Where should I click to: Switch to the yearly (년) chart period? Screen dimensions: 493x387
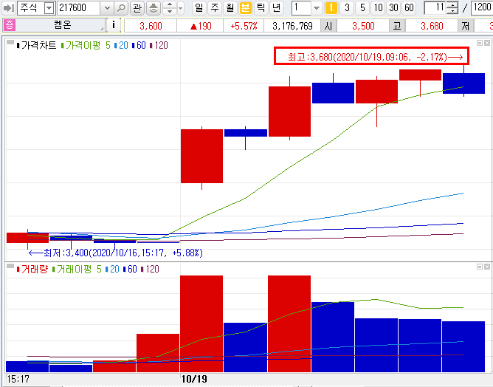[x=276, y=7]
